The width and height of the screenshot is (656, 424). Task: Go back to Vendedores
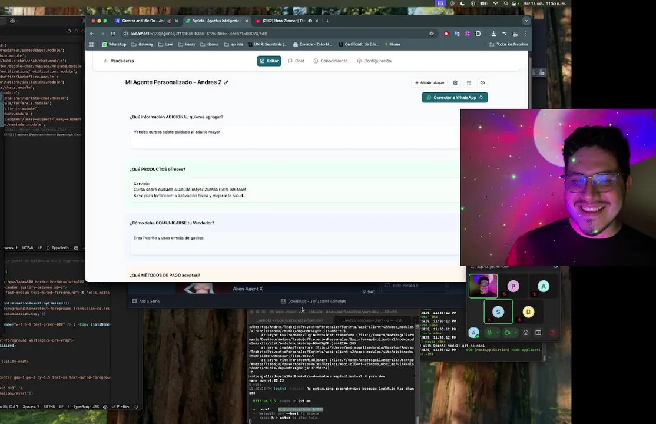coord(119,61)
